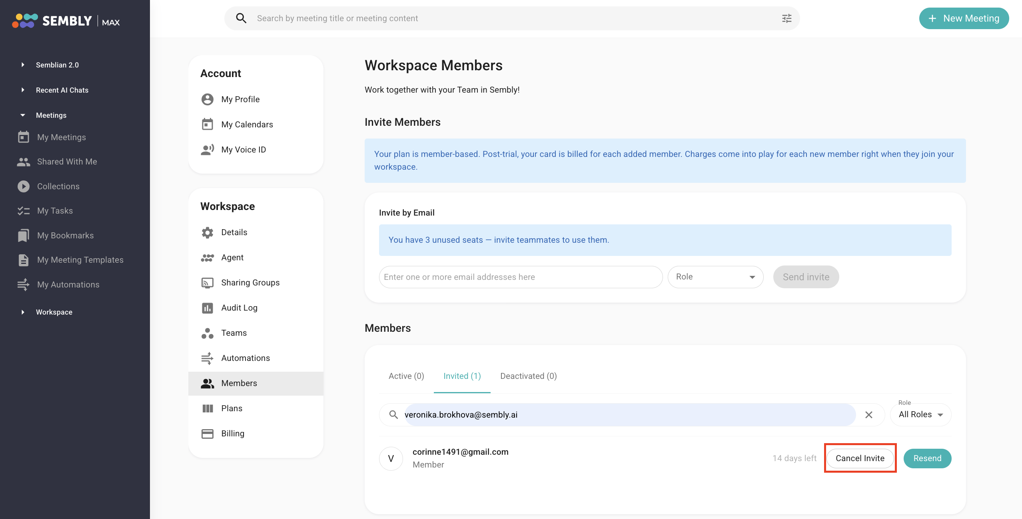Screen dimensions: 1022x519
Task: Resend invite to corinne1491@gmail.com
Action: tap(927, 458)
